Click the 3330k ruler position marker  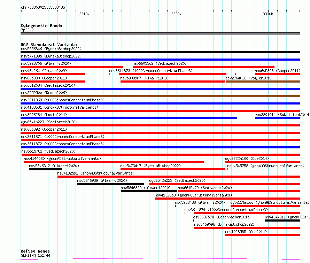(x=268, y=14)
